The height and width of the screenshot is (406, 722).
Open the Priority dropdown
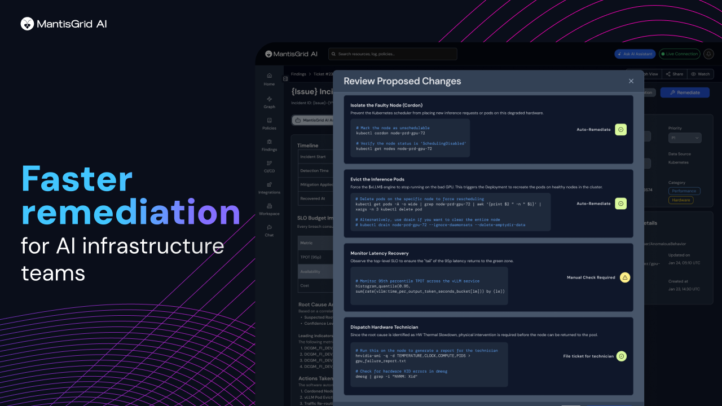[x=685, y=138]
